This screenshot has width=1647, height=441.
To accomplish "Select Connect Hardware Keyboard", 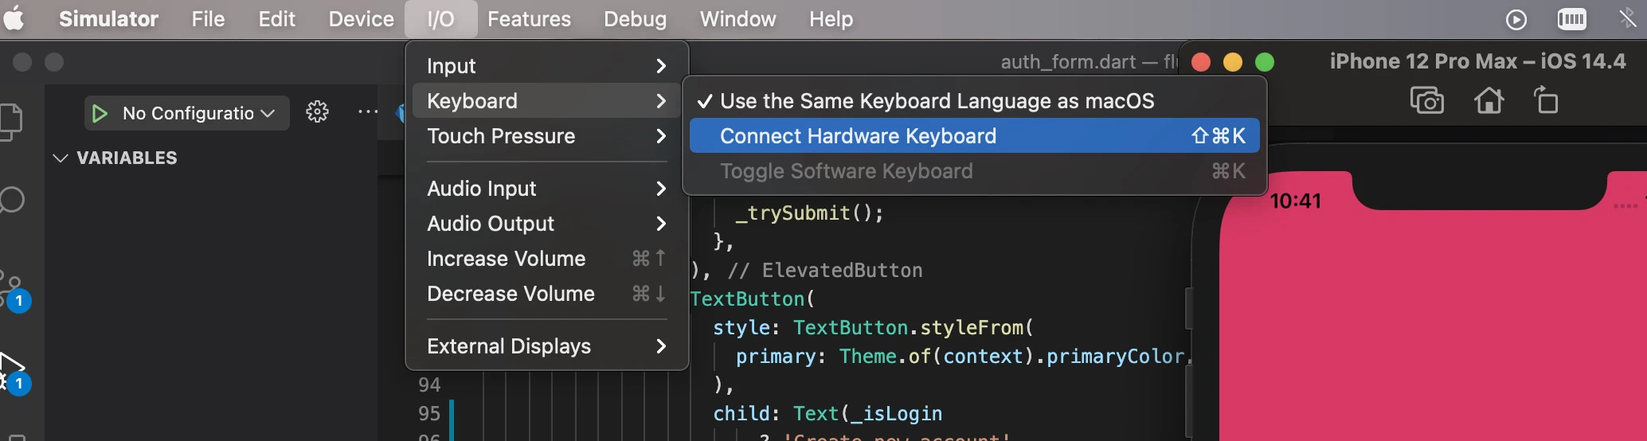I will [x=974, y=135].
